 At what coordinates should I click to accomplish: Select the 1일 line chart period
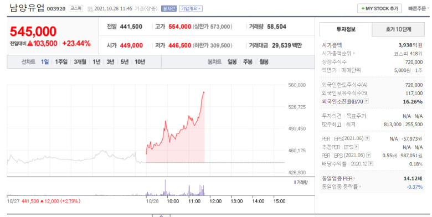45,62
